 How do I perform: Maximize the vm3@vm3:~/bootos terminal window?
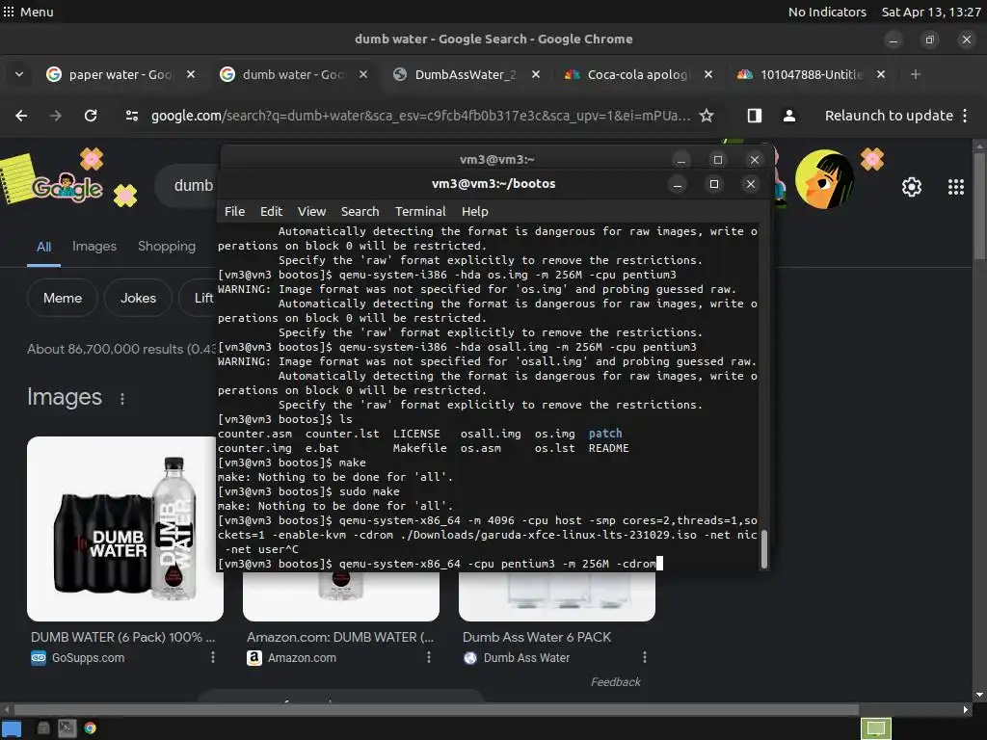714,184
